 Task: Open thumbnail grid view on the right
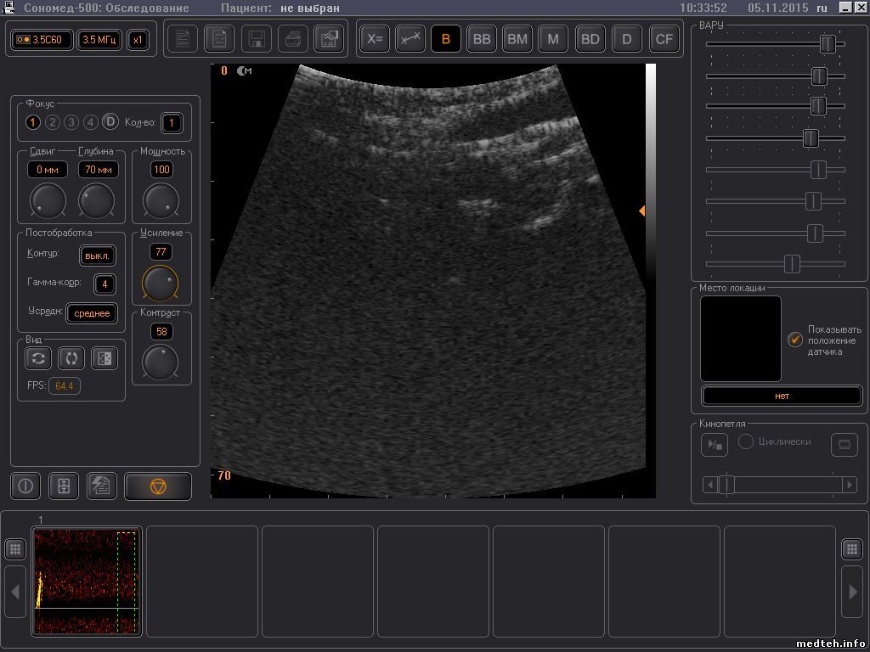(852, 549)
